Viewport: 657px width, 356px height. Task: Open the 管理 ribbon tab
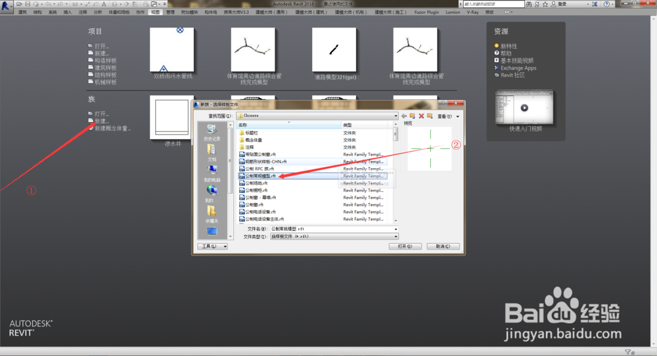pyautogui.click(x=170, y=12)
